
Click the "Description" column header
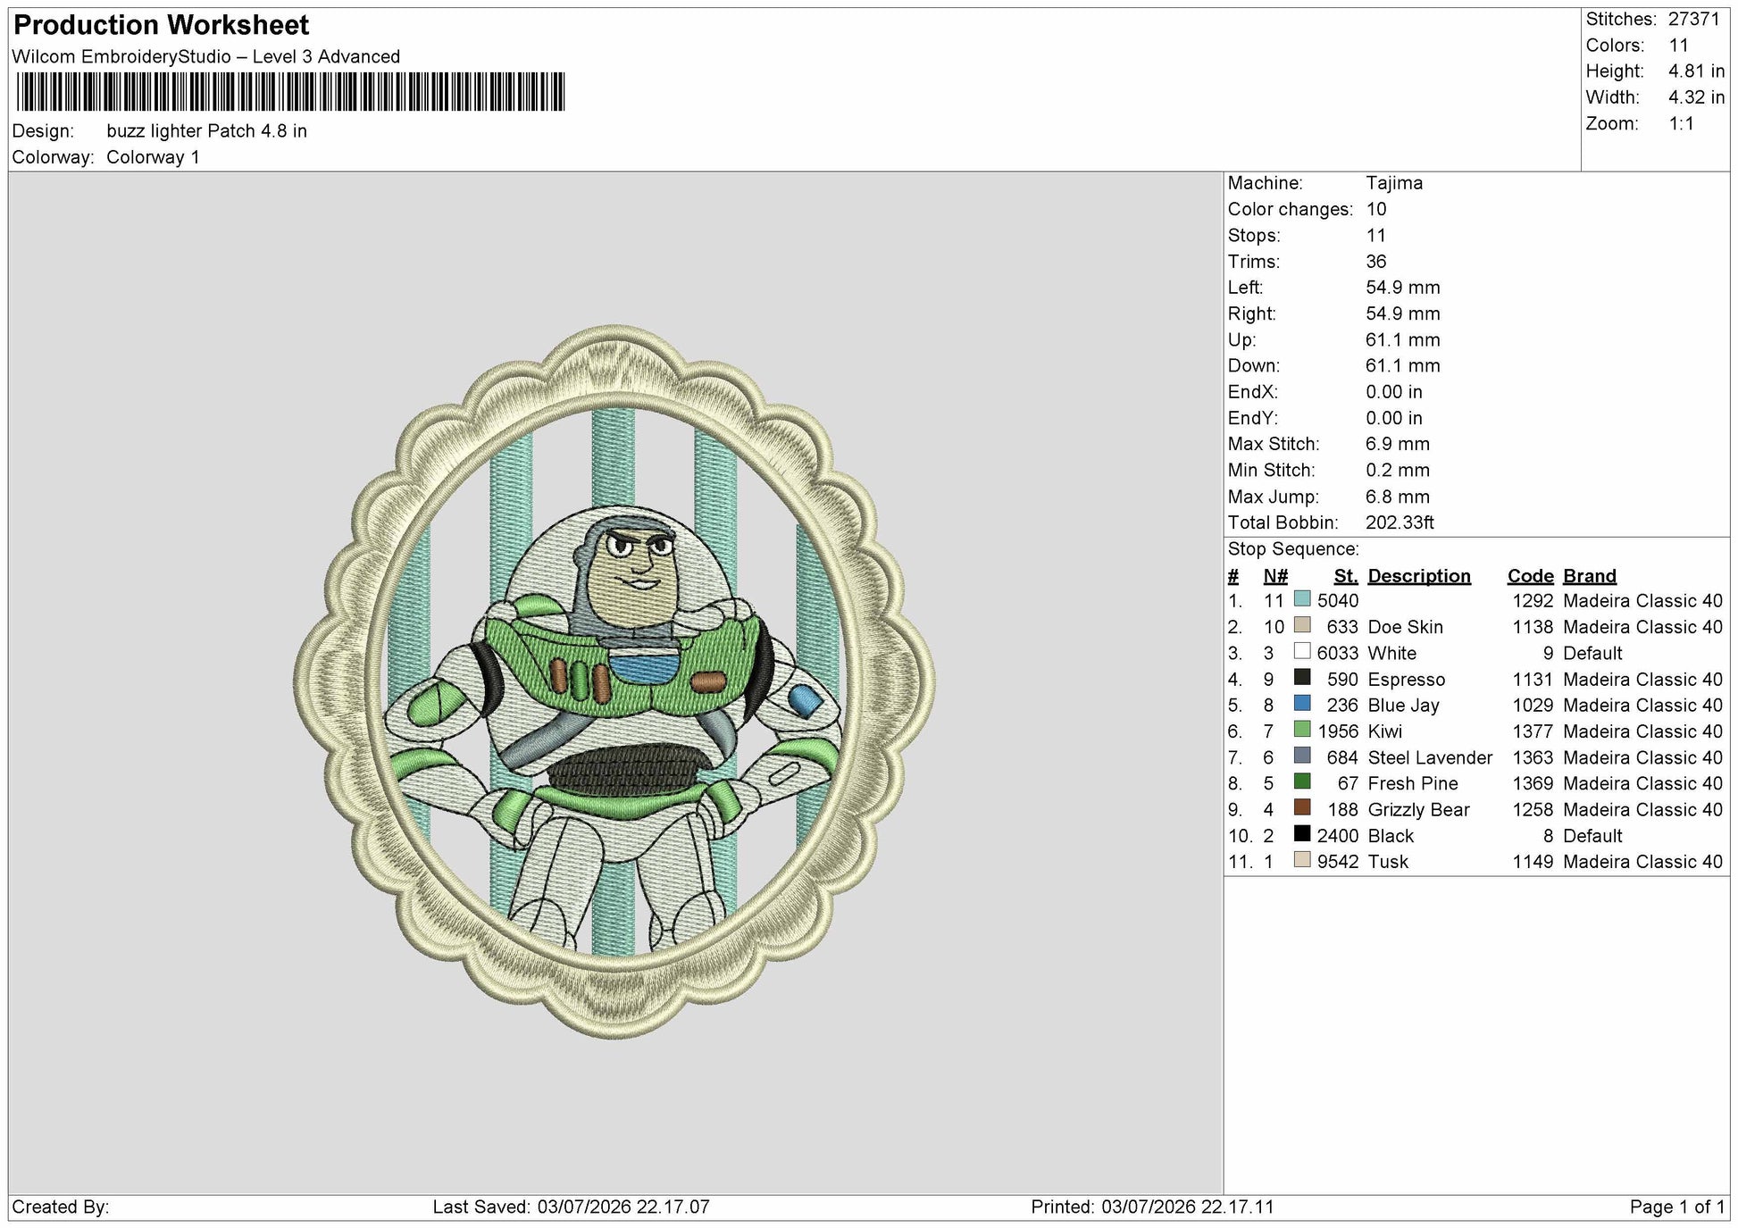point(1419,576)
